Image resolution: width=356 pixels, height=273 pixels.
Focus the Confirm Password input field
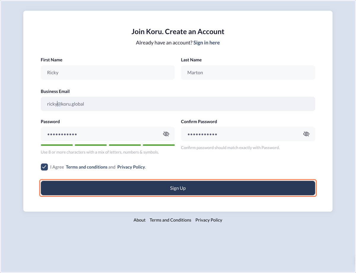(x=248, y=134)
